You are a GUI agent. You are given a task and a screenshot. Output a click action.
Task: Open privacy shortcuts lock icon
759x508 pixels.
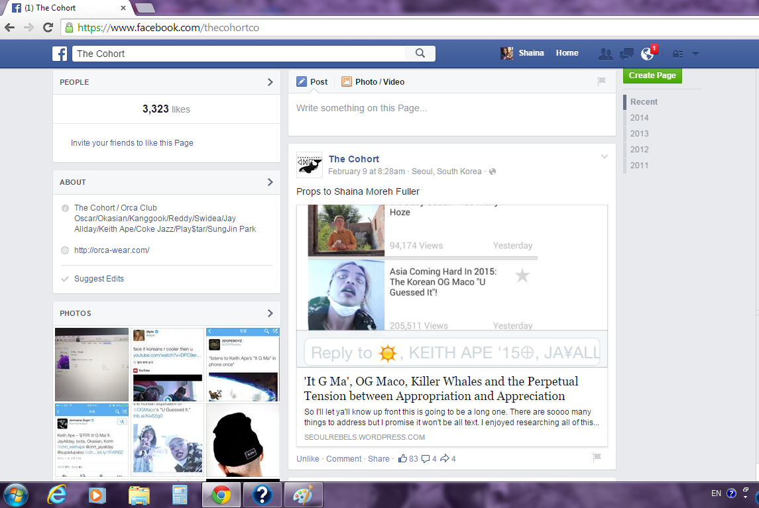677,54
